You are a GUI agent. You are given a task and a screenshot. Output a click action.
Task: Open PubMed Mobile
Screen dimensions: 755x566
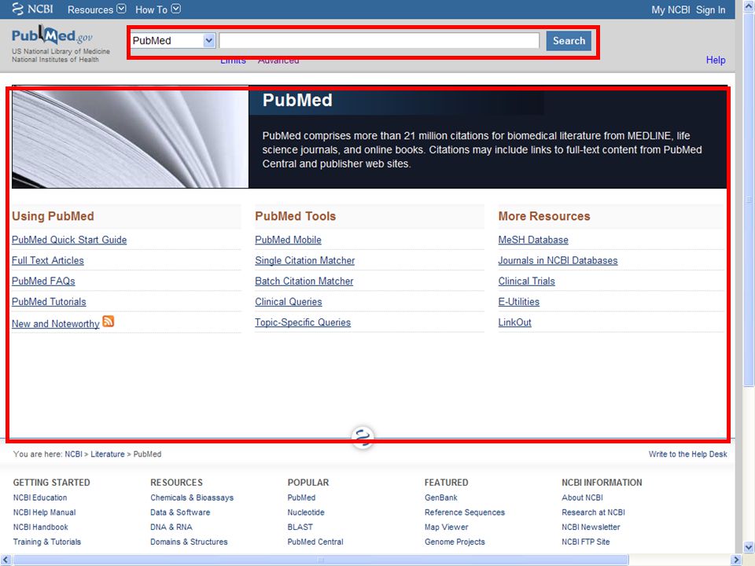coord(288,240)
